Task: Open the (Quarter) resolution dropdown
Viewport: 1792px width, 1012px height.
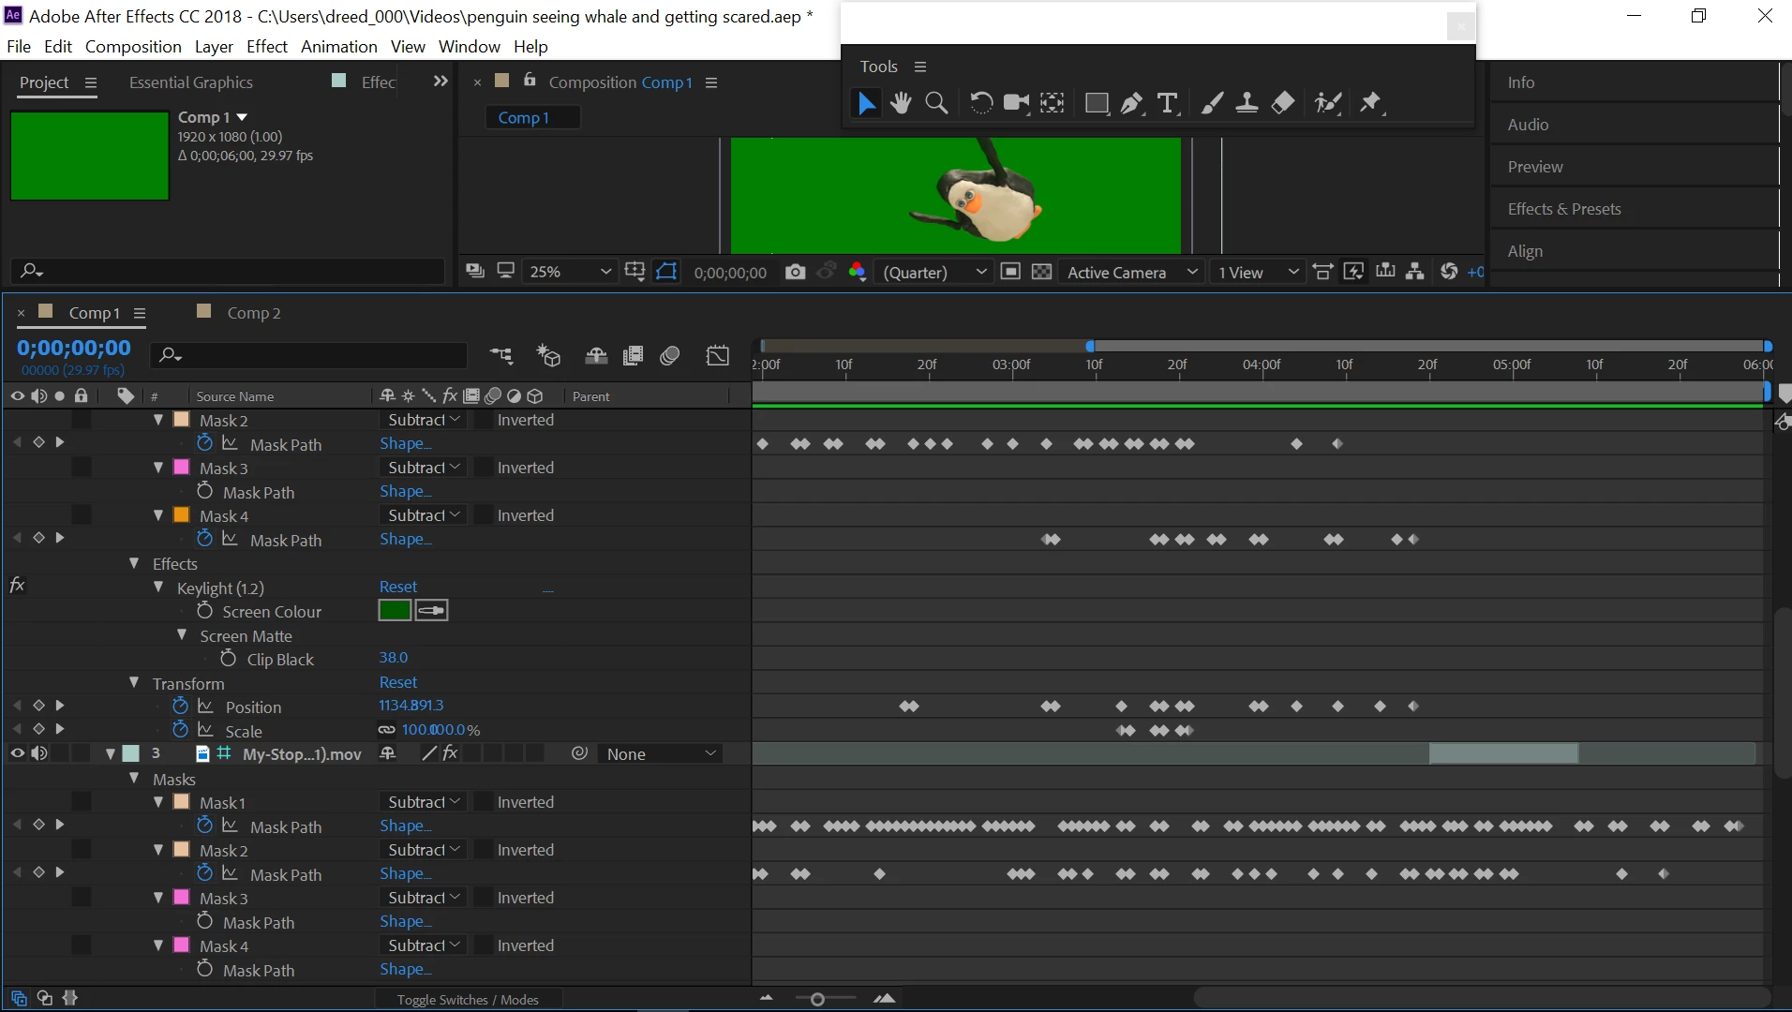Action: coord(933,272)
